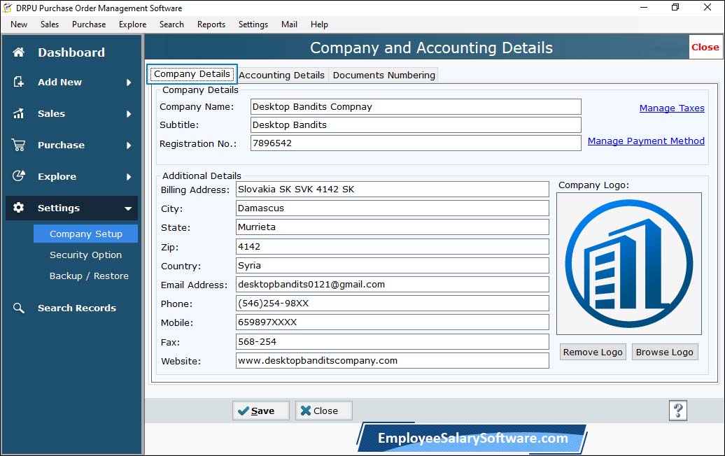Expand the Explore submenu arrow

coord(129,176)
